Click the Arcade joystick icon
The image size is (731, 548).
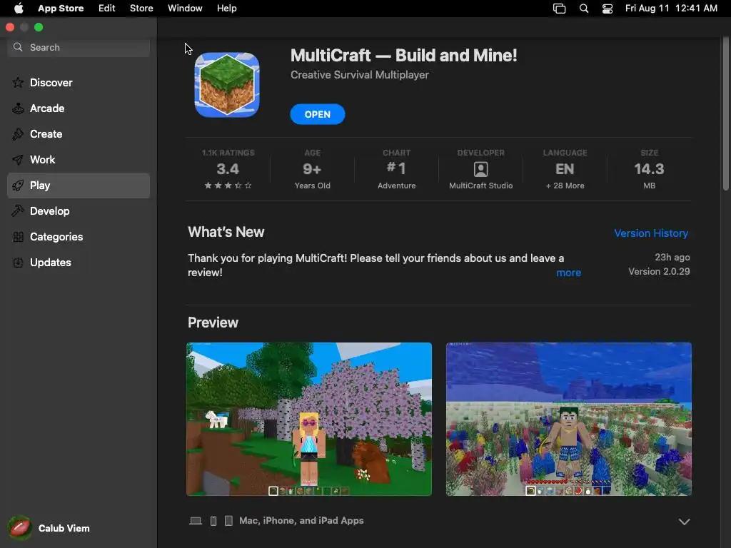[x=18, y=108]
